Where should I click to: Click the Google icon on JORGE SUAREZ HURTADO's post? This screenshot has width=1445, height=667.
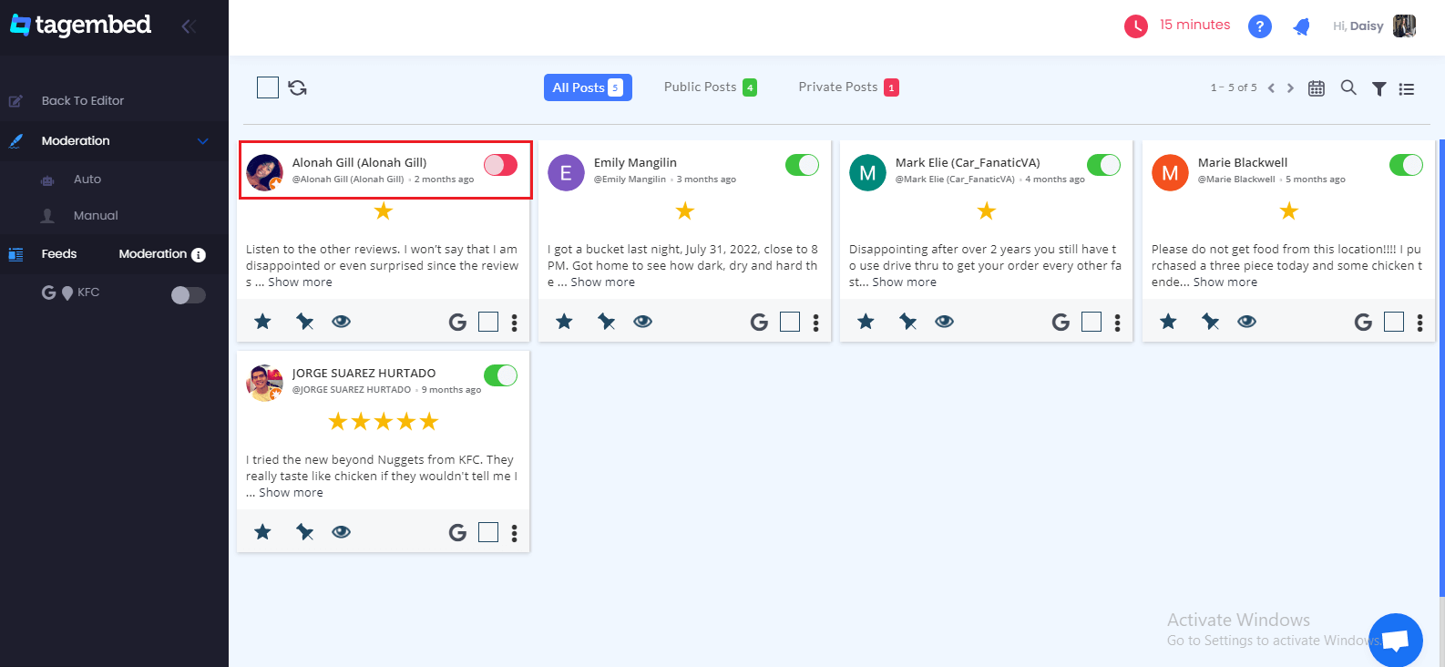[x=457, y=532]
